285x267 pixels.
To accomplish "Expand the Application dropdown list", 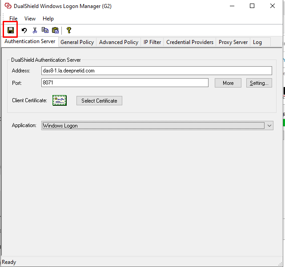I will 269,126.
